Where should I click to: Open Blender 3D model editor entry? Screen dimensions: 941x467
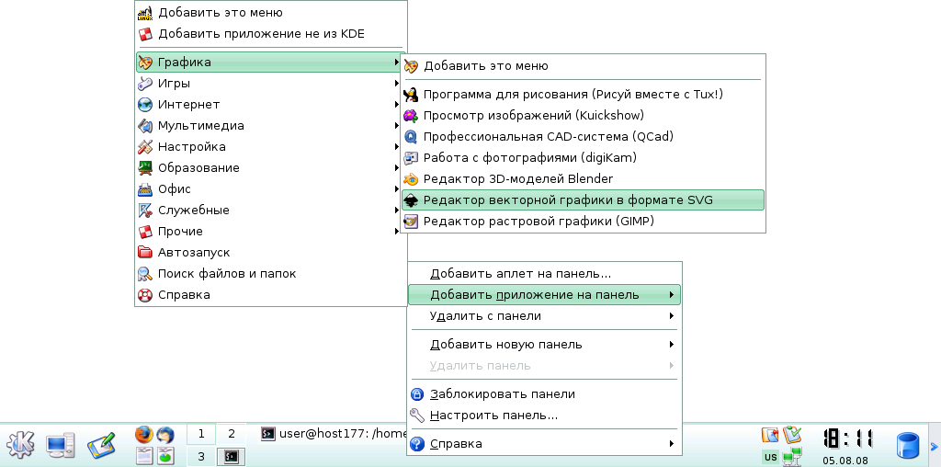[x=517, y=178]
